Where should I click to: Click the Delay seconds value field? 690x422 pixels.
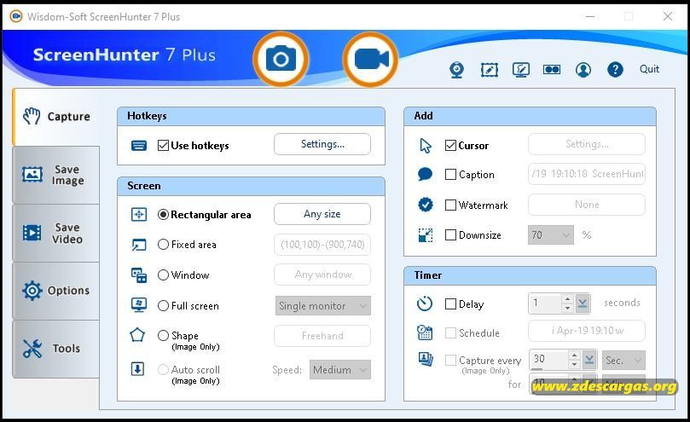pyautogui.click(x=545, y=303)
